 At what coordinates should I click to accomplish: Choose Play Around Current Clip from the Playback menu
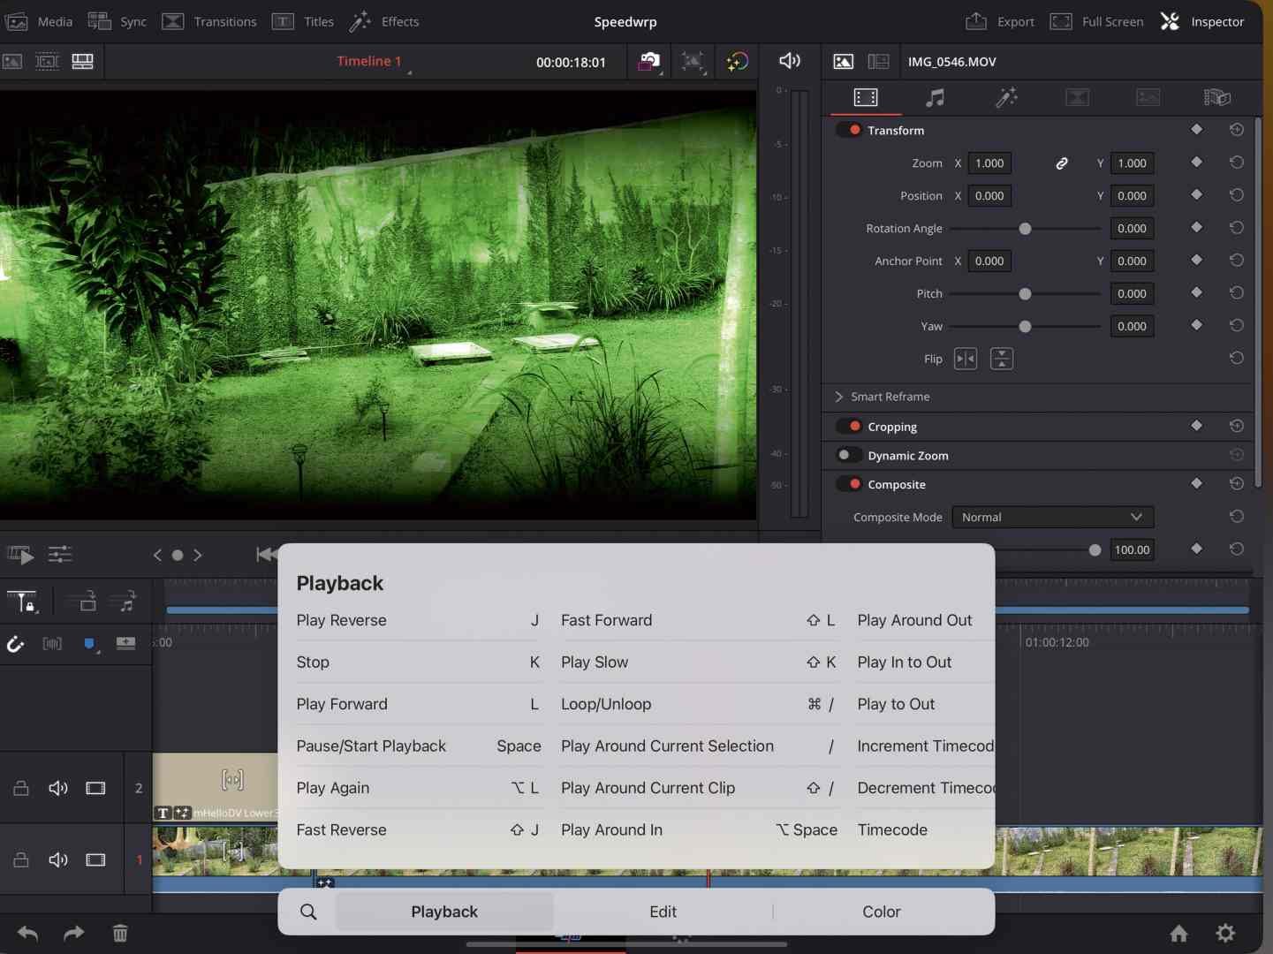tap(648, 788)
